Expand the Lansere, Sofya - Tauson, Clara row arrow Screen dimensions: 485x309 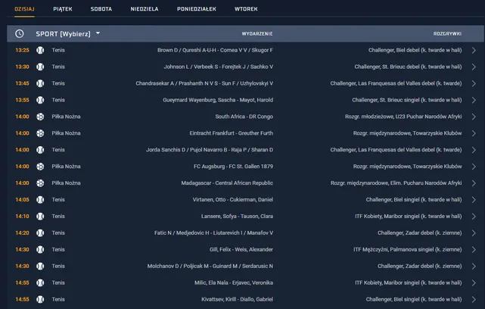coord(474,217)
